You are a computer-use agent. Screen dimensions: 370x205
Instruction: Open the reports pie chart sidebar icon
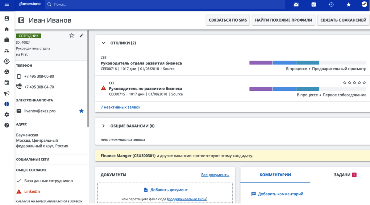(7, 104)
